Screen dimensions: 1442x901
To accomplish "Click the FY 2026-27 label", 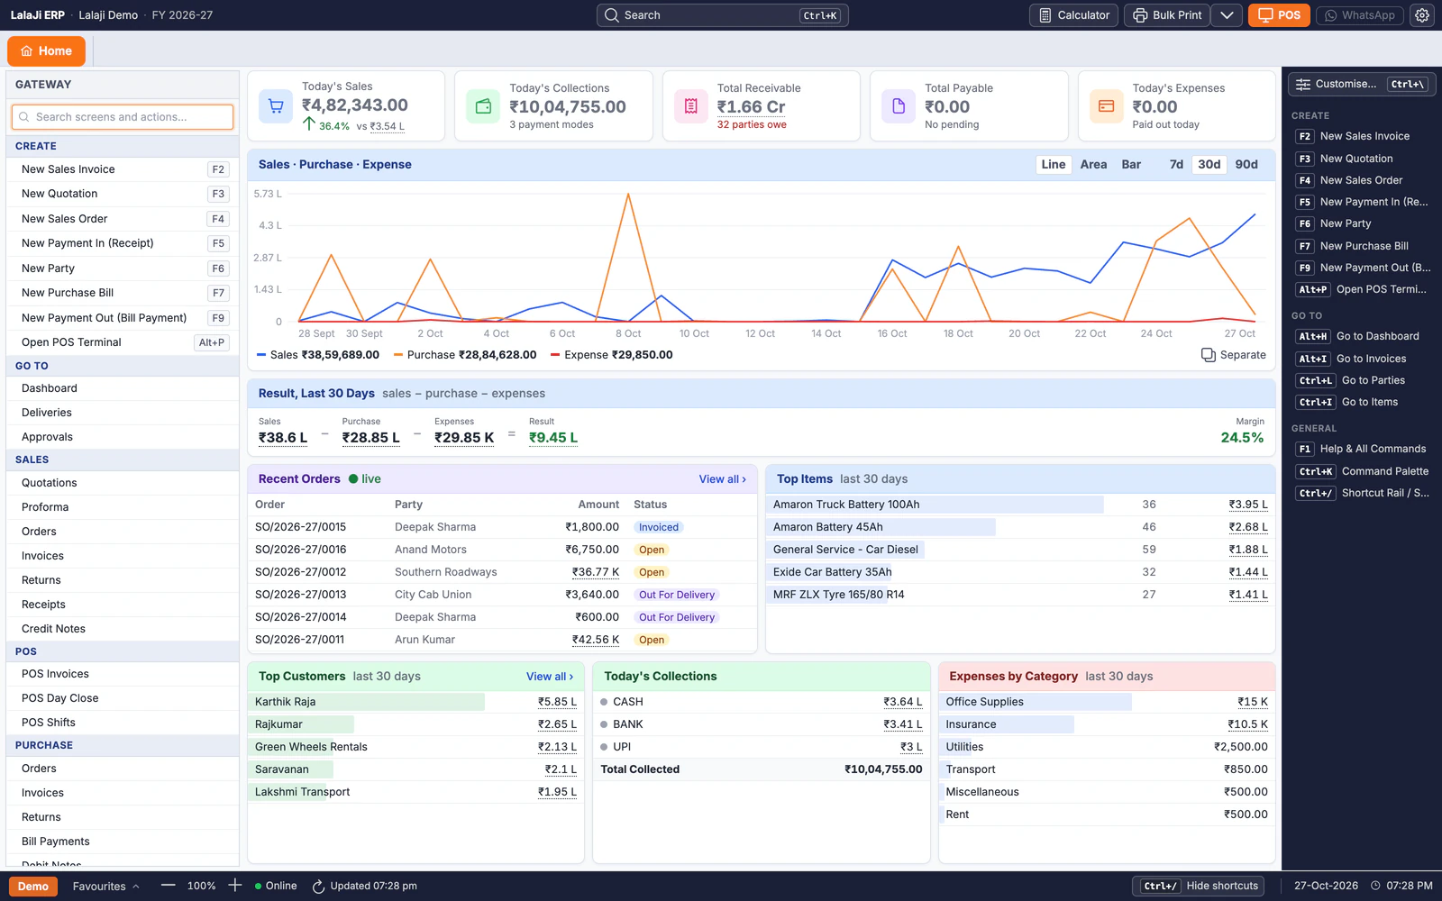I will point(182,15).
